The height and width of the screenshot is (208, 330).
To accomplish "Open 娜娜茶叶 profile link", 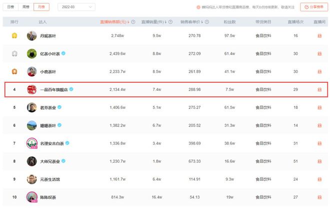I will pyautogui.click(x=48, y=126).
